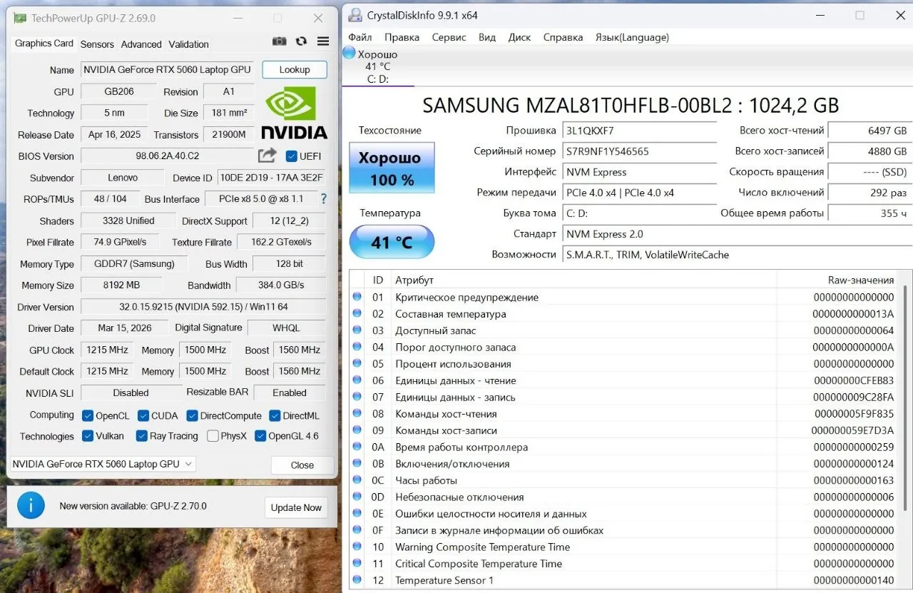The height and width of the screenshot is (593, 913).
Task: Open the Вид menu
Action: pos(487,37)
